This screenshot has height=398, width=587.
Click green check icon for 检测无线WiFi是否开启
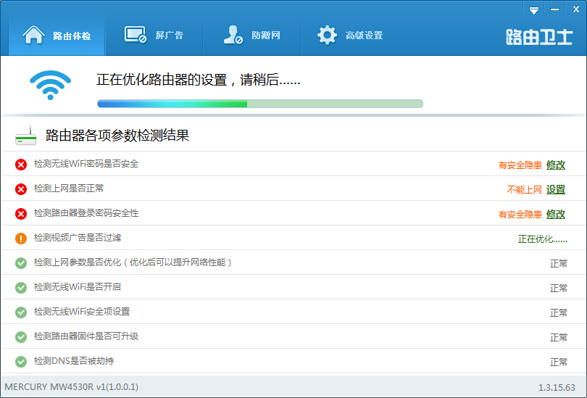(x=21, y=288)
